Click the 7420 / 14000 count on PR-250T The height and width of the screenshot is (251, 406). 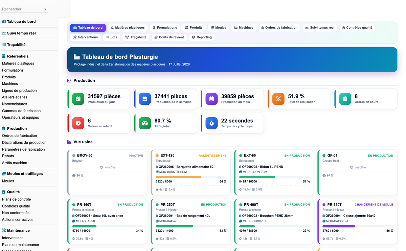[x=164, y=231]
